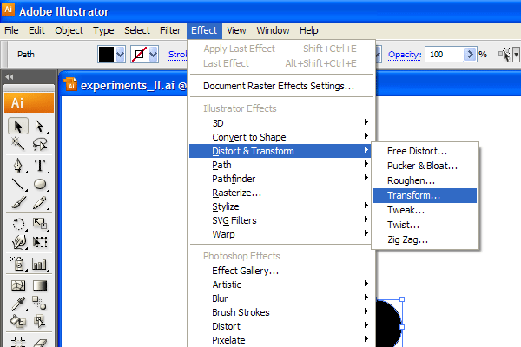Screen dimensions: 521x347
Task: Select the Live Paint Bucket tool
Action: click(18, 321)
